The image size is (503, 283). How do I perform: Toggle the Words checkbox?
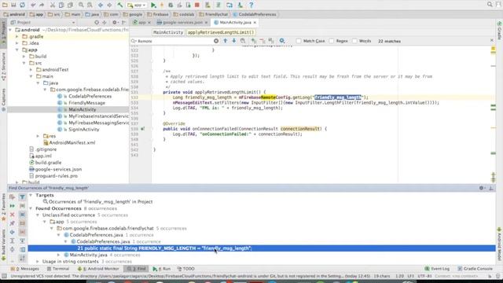354,41
